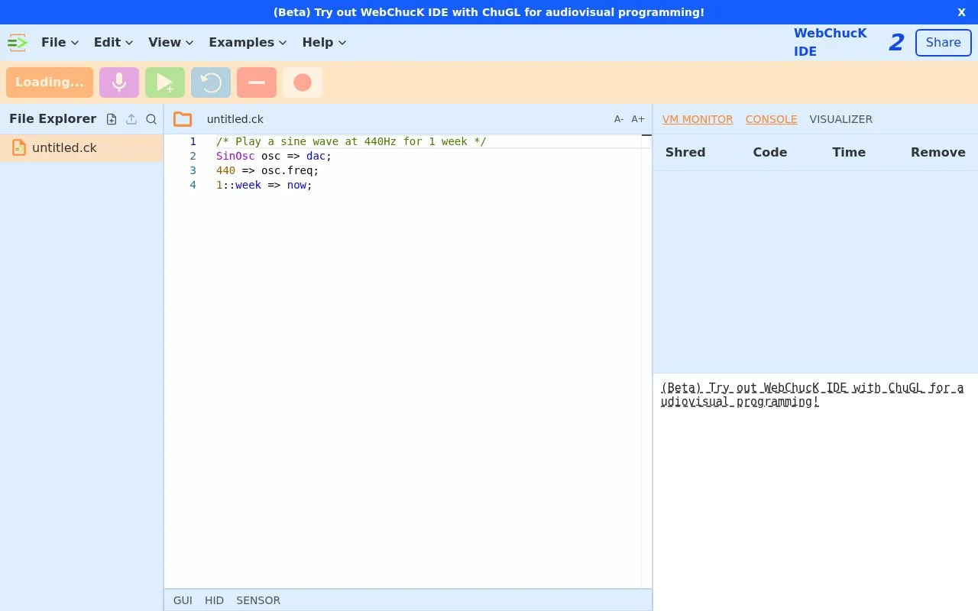
Task: Click code line 2 SinOsc osc => dac
Action: tap(274, 156)
